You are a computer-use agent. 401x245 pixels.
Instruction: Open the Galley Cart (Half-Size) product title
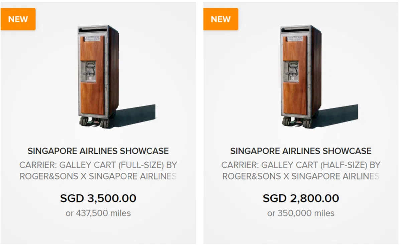[x=301, y=165]
